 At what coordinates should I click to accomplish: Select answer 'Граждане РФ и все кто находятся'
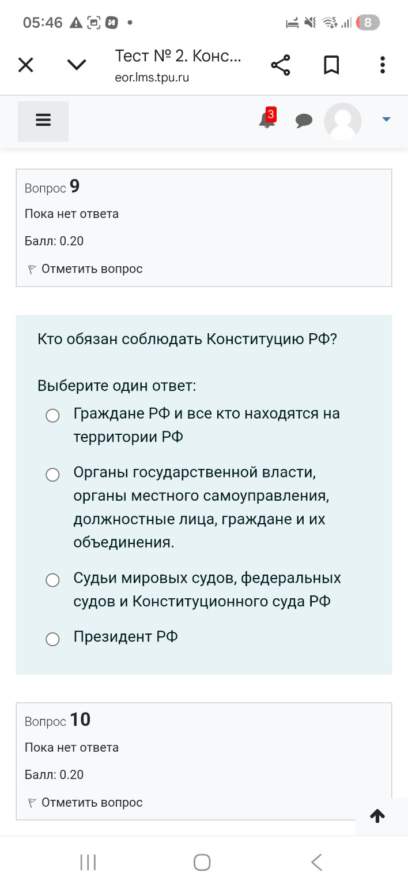pos(52,415)
